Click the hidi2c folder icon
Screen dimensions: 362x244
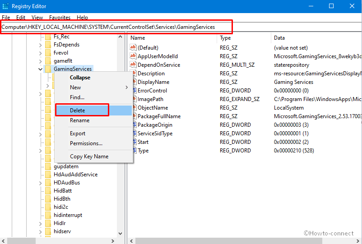coord(48,207)
